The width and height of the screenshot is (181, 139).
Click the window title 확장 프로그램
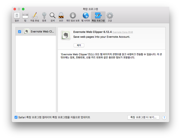pos(90,9)
